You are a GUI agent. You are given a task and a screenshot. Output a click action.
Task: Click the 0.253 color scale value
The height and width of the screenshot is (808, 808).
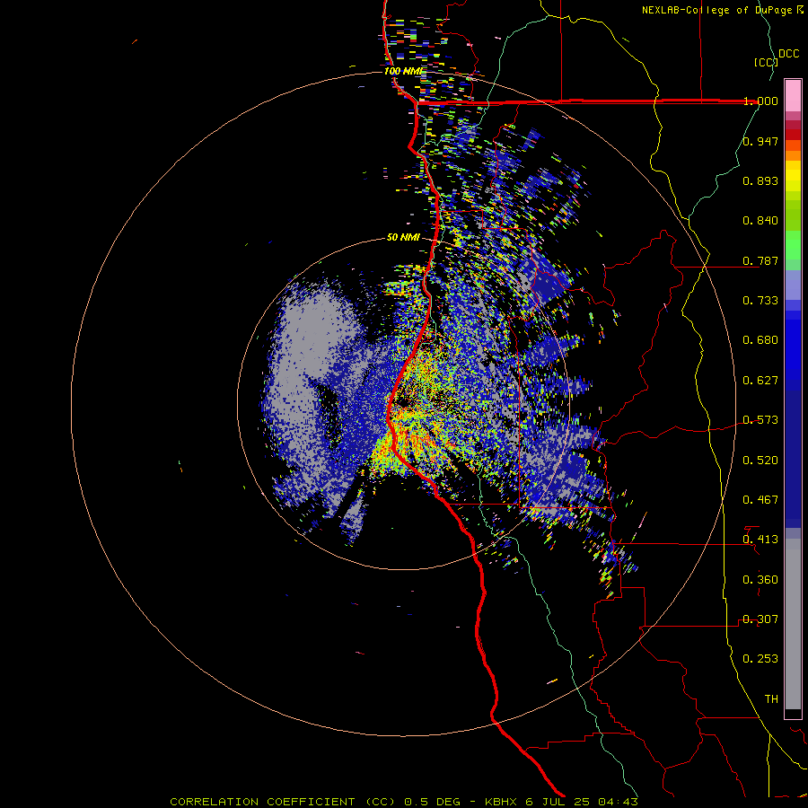pyautogui.click(x=760, y=659)
